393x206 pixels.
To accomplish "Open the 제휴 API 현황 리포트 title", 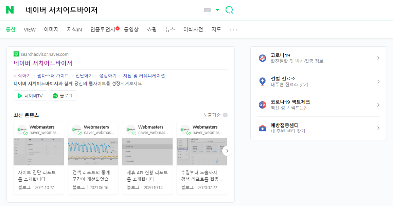I will point(147,176).
